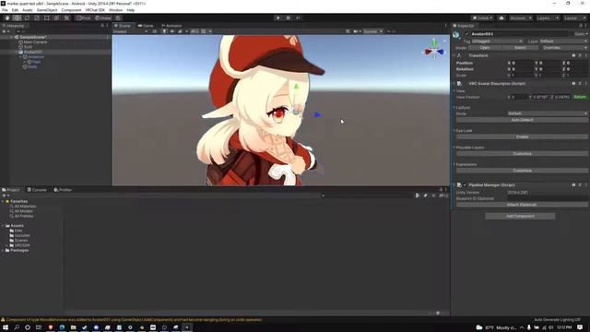This screenshot has height=332, width=590.
Task: Open the Component menu
Action: 71,10
